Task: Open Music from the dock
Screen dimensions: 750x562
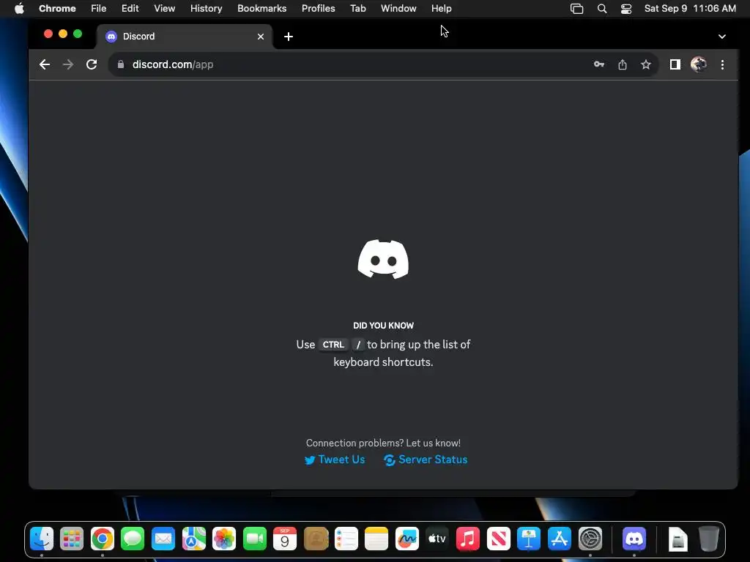Action: pyautogui.click(x=468, y=539)
